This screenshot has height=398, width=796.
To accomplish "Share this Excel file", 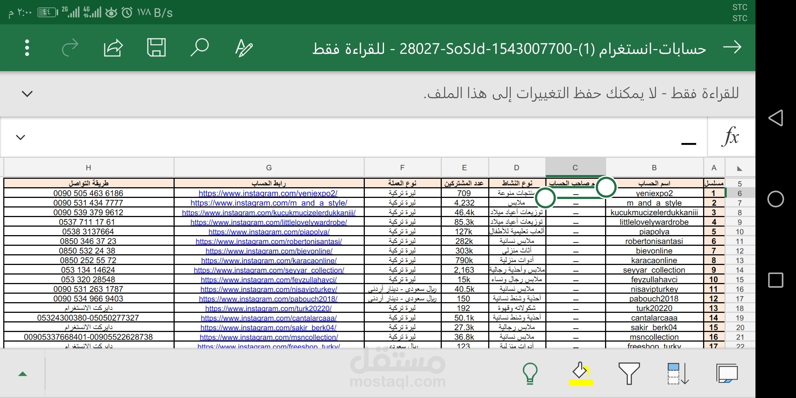I will pyautogui.click(x=114, y=47).
